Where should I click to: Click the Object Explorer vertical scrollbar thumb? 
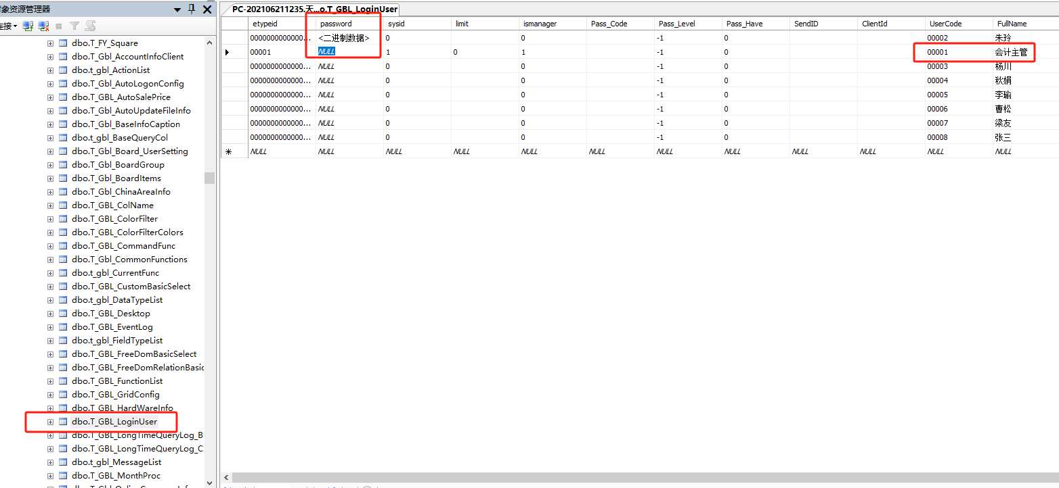(210, 178)
